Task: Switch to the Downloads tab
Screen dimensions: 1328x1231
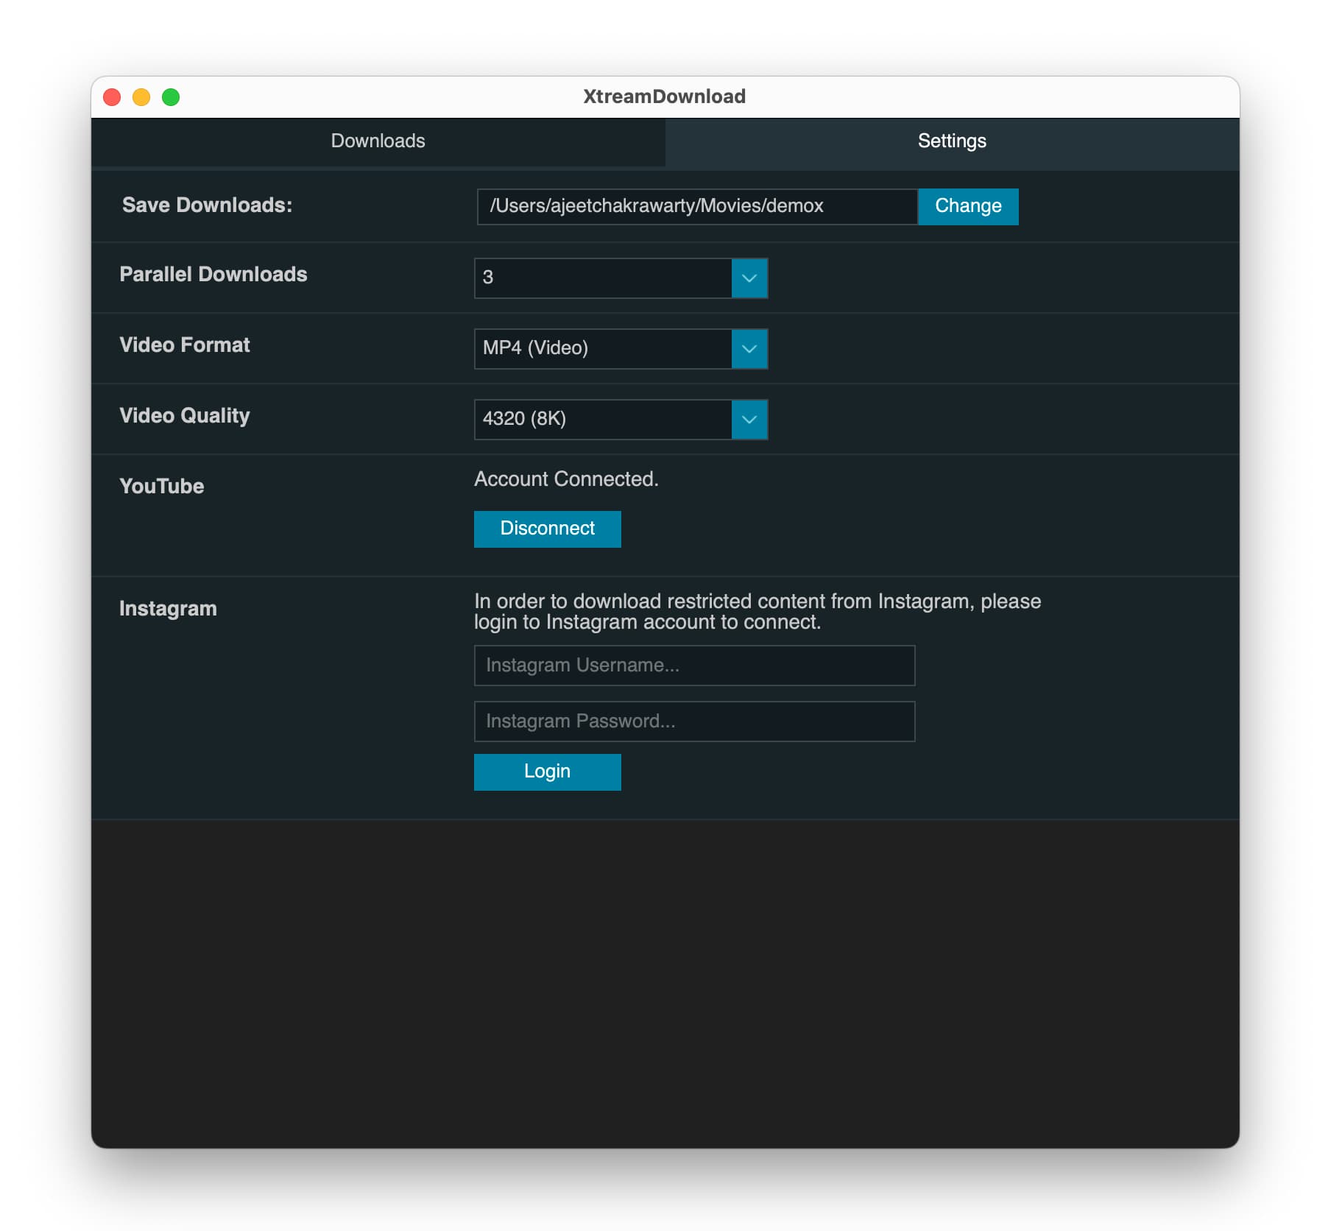Action: (378, 141)
